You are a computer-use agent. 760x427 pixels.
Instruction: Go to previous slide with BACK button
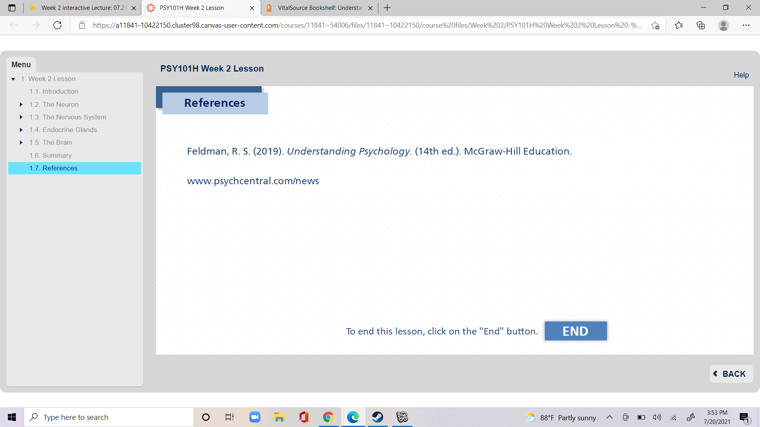731,374
